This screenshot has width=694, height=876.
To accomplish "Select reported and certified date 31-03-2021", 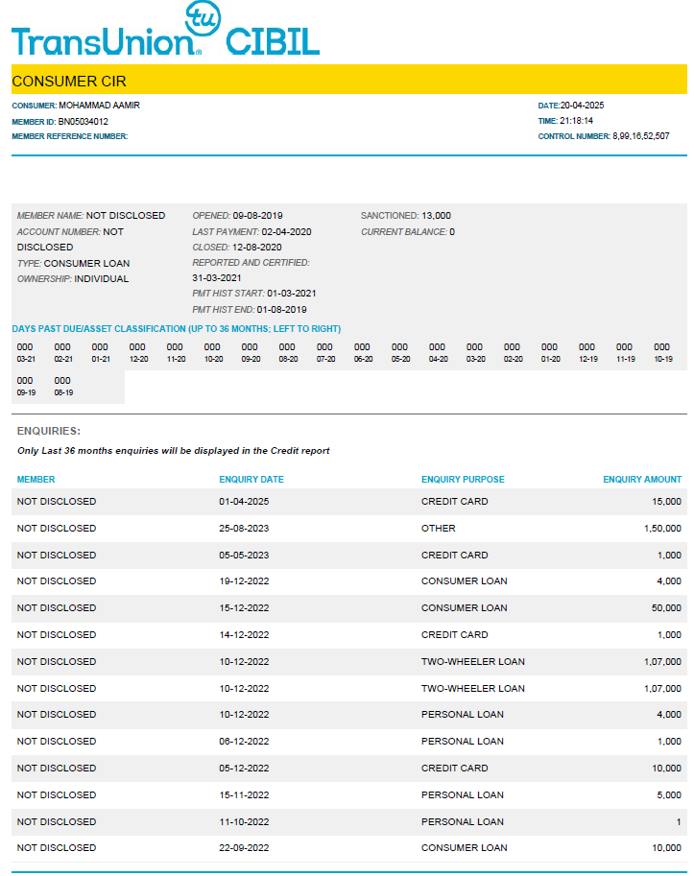I will pos(217,277).
